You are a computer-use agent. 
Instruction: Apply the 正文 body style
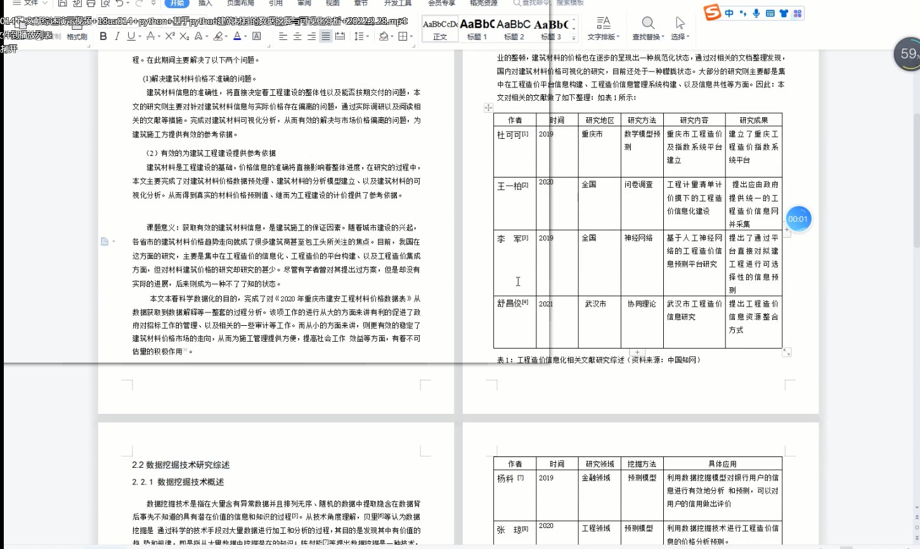(x=440, y=30)
